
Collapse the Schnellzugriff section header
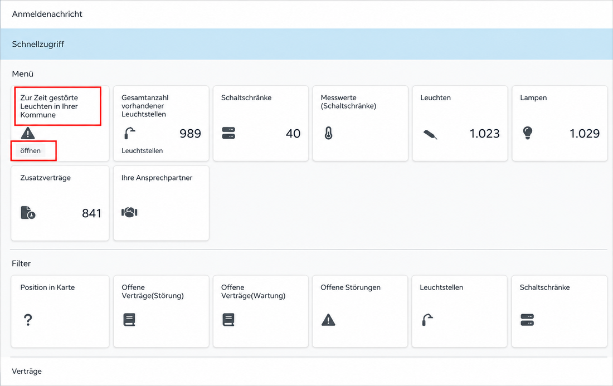tap(306, 44)
